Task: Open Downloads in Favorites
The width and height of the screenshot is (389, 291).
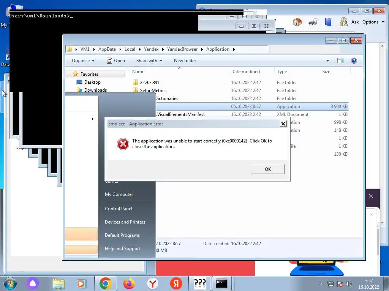Action: coord(95,90)
